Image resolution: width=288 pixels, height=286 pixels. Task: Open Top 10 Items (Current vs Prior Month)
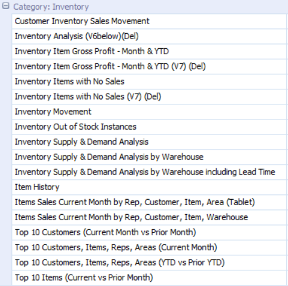[x=149, y=278]
